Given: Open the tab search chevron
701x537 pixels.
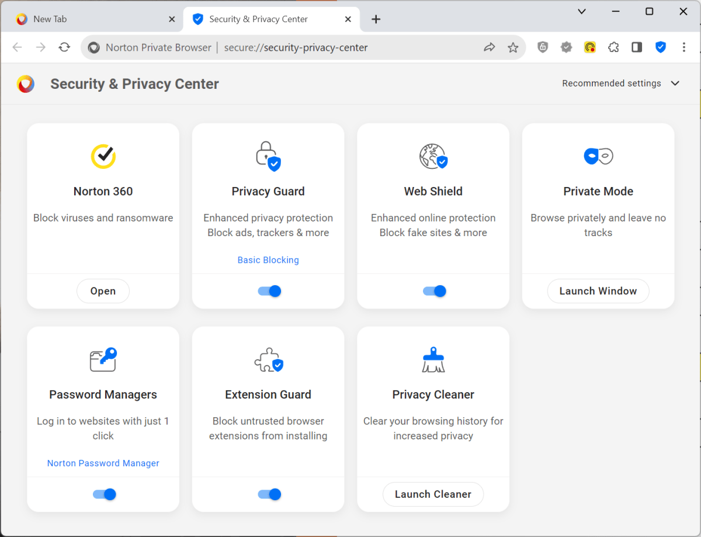Looking at the screenshot, I should point(582,12).
